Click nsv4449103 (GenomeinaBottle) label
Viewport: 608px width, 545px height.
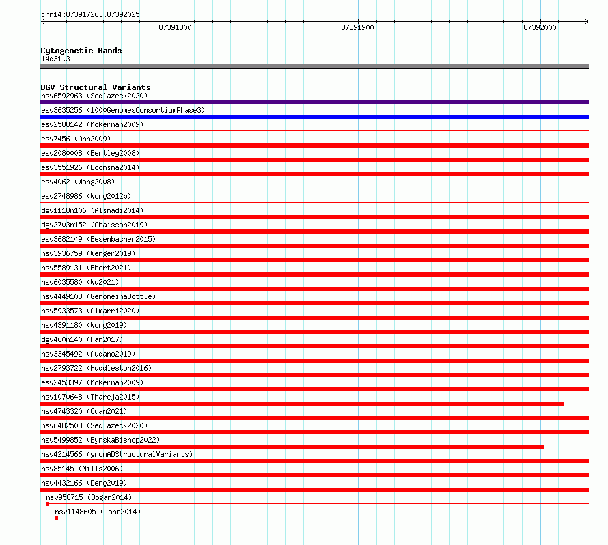pyautogui.click(x=98, y=296)
